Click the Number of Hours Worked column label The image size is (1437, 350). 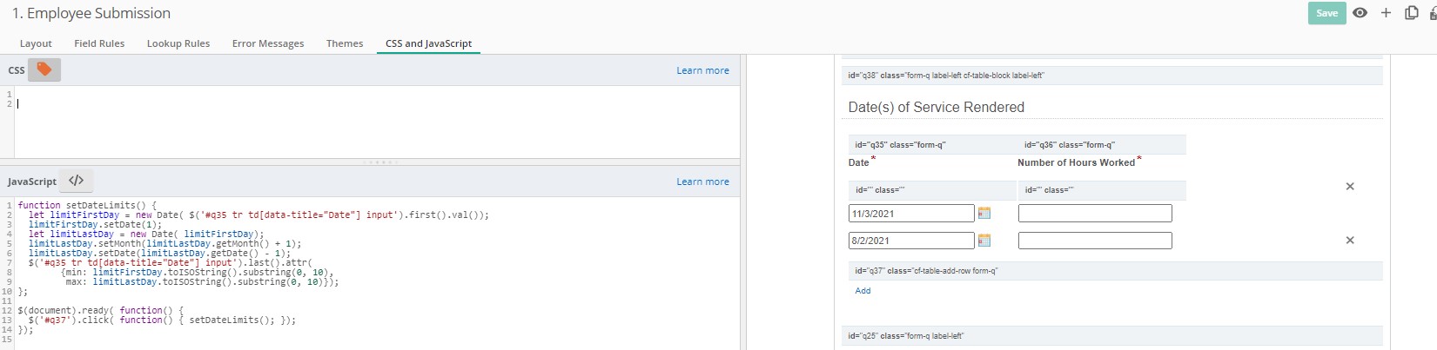pos(1077,162)
